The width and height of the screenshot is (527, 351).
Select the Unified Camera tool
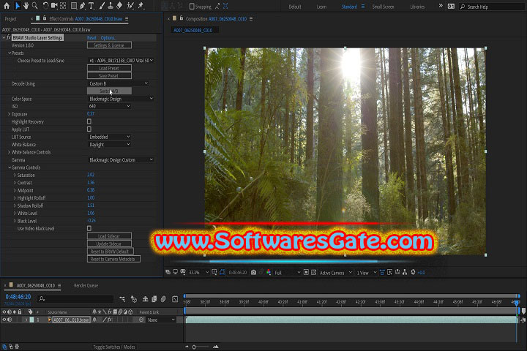tap(54, 6)
